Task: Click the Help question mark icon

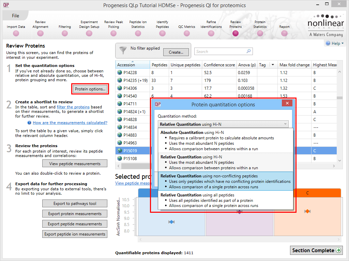Action: coord(328,43)
